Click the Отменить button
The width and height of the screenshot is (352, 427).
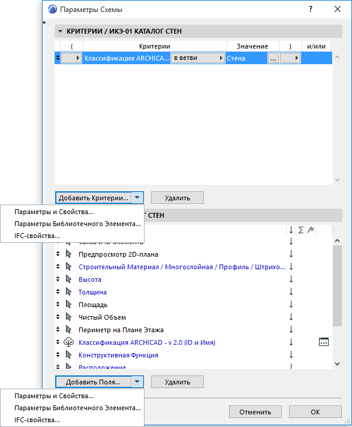click(x=255, y=412)
